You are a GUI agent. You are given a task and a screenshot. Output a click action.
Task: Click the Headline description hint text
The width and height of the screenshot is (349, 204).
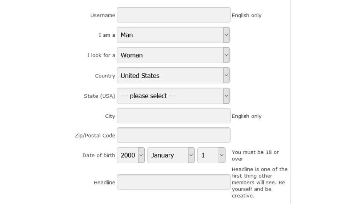[259, 183]
